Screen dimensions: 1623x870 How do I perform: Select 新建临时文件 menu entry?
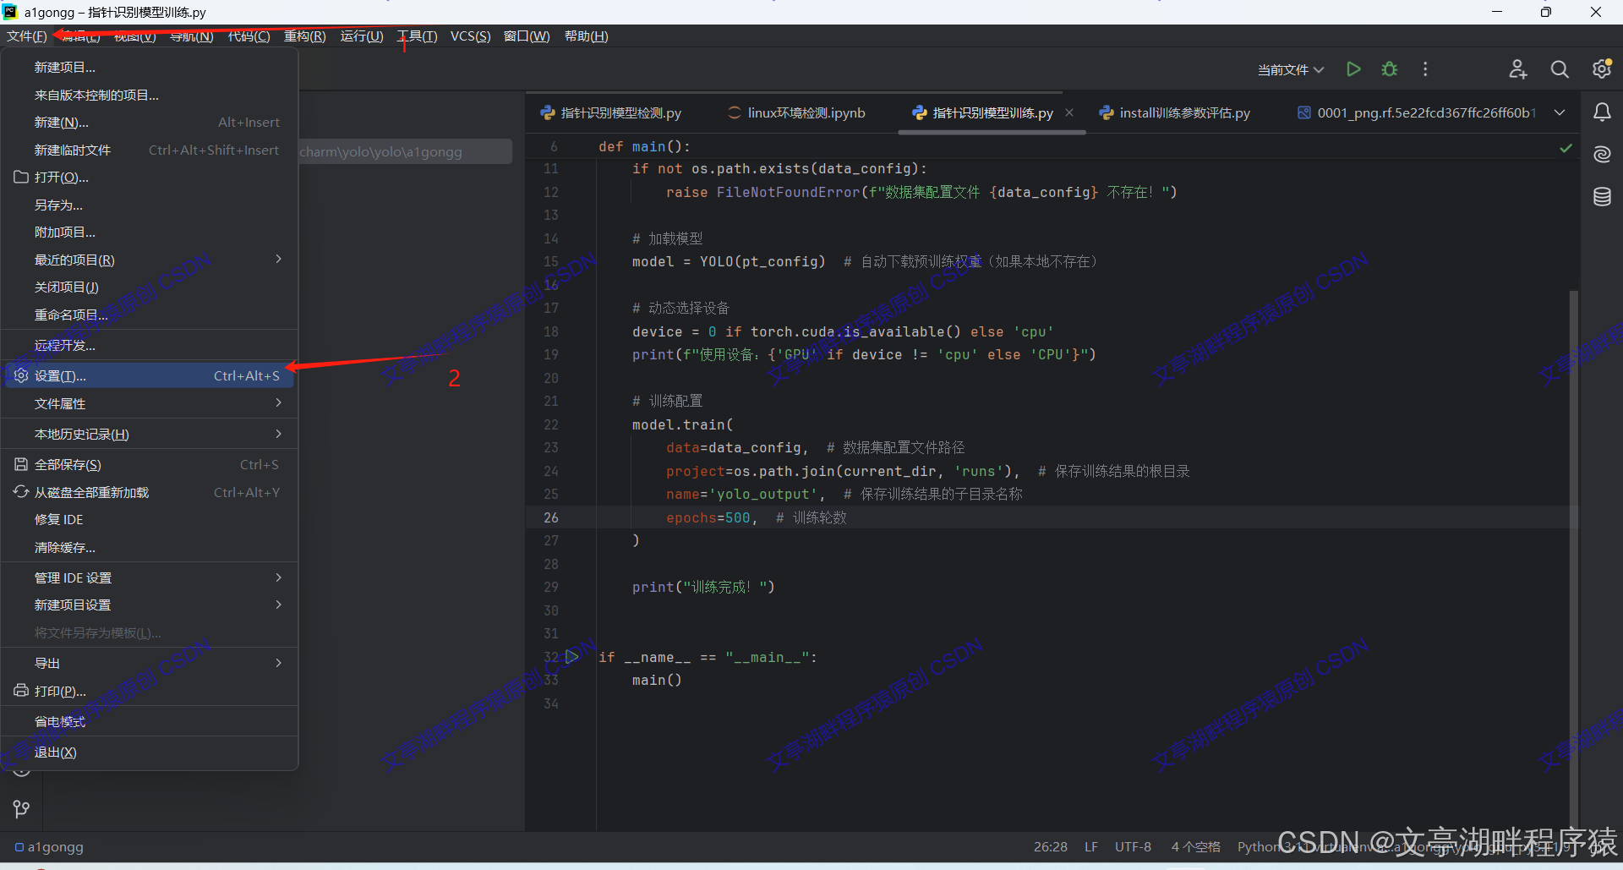[x=150, y=150]
